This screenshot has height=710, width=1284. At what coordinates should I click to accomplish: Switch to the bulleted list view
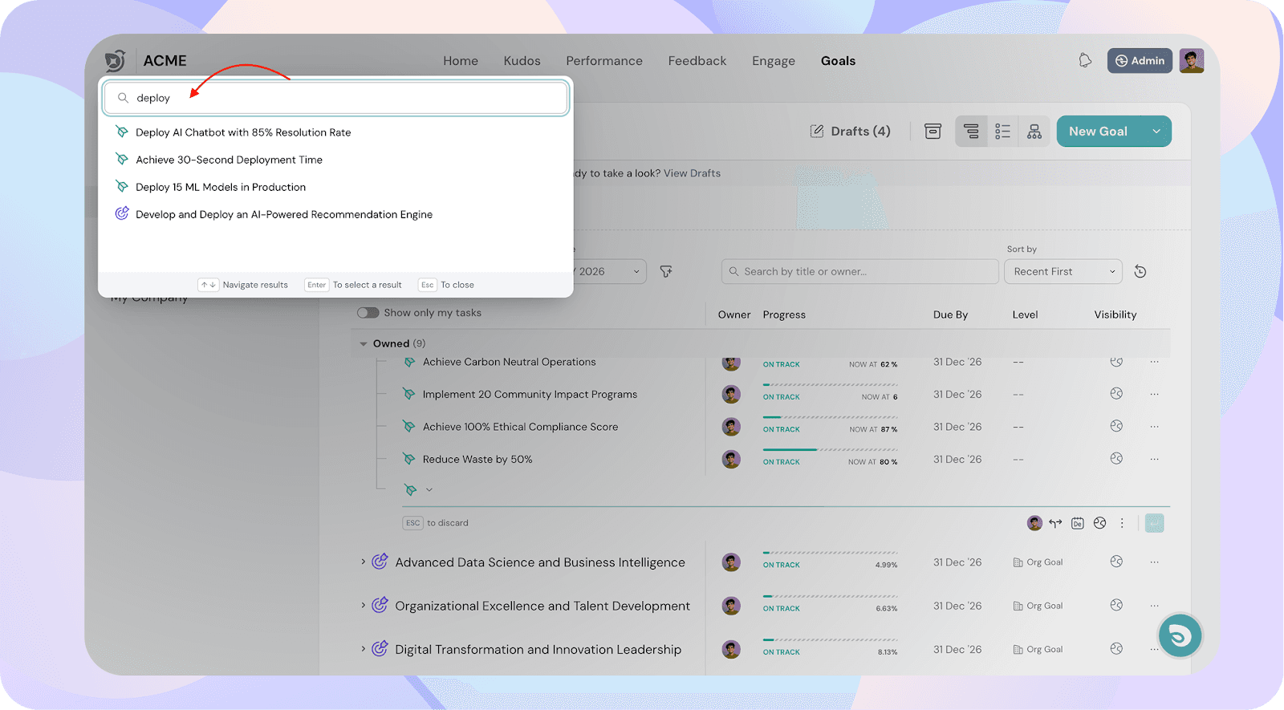pyautogui.click(x=1002, y=132)
